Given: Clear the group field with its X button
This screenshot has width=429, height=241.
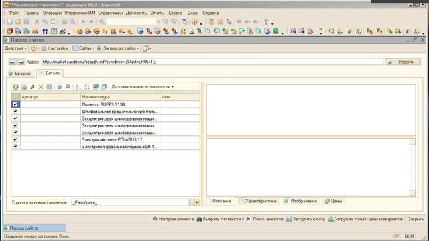Looking at the screenshot, I should click(x=197, y=202).
